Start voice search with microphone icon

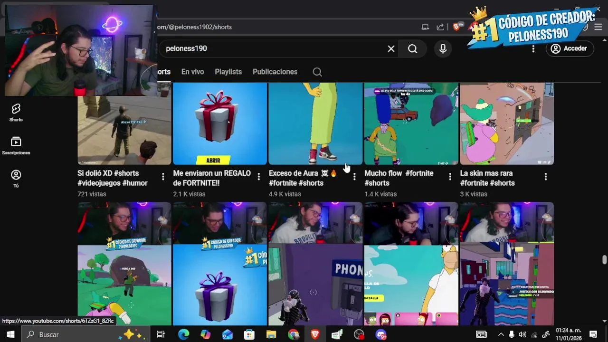(x=443, y=48)
